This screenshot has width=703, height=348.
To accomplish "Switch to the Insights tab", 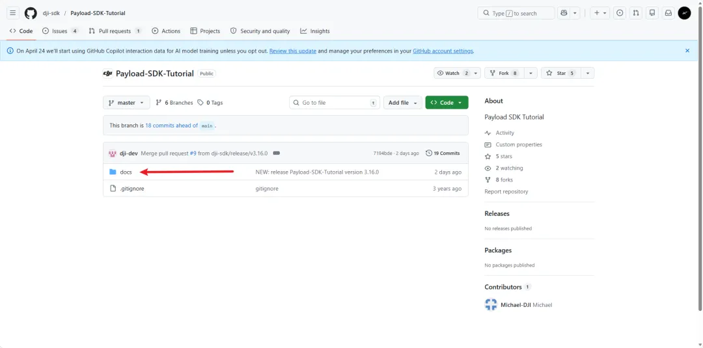I will click(315, 31).
